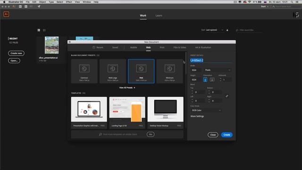Open the macOS Spotlight search icon
The height and width of the screenshot is (170, 302).
tap(292, 2)
